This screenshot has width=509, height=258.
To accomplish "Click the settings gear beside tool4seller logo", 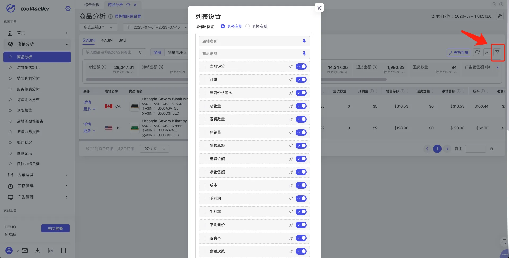I will [x=68, y=8].
